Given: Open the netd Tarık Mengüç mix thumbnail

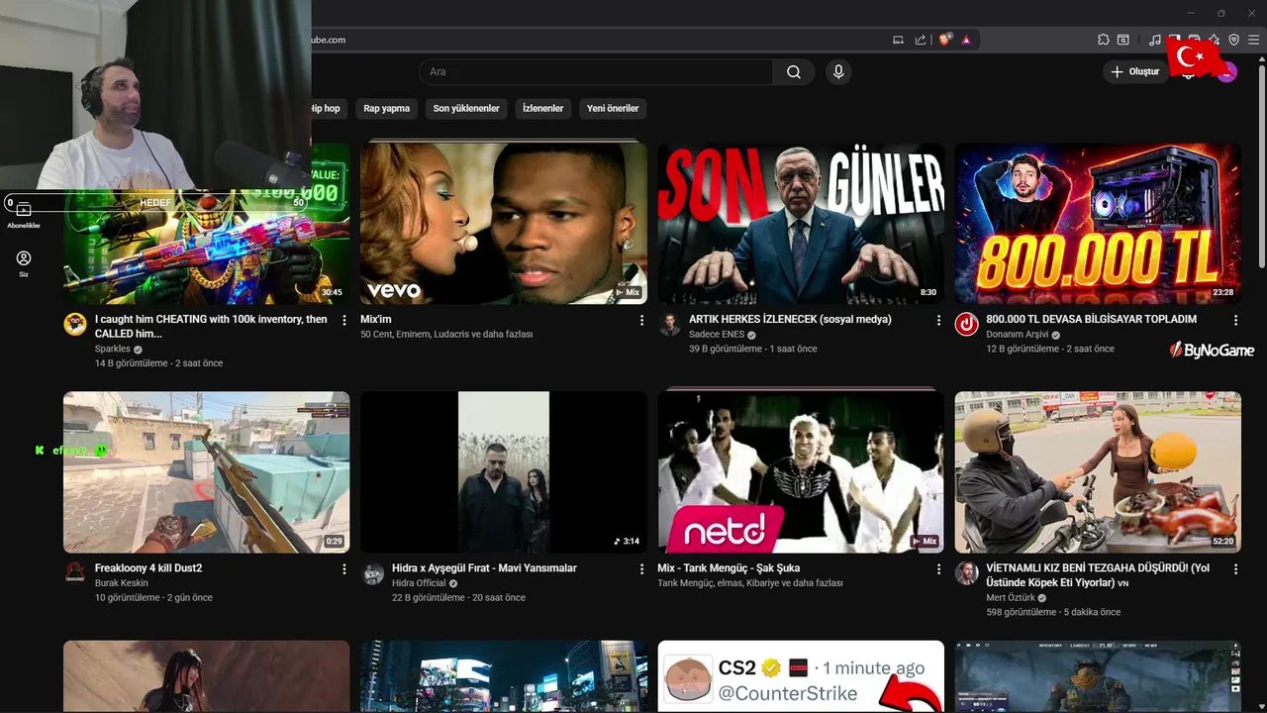Looking at the screenshot, I should (801, 472).
